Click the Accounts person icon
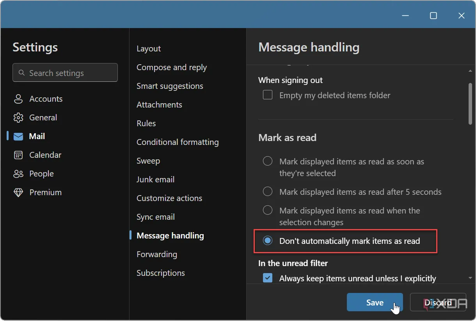This screenshot has width=476, height=321. click(x=18, y=99)
